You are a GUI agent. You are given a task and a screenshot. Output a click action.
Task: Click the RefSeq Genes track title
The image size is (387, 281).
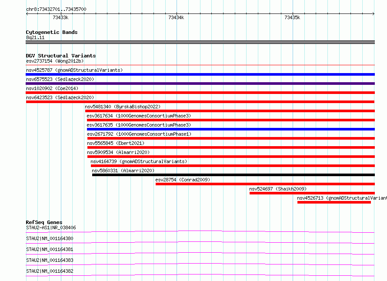(44, 222)
